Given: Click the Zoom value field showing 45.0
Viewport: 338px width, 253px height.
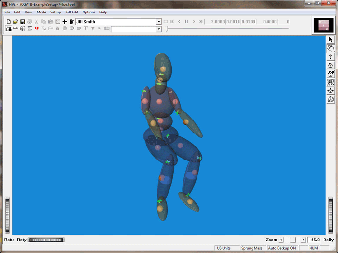Looking at the screenshot, I should [314, 240].
